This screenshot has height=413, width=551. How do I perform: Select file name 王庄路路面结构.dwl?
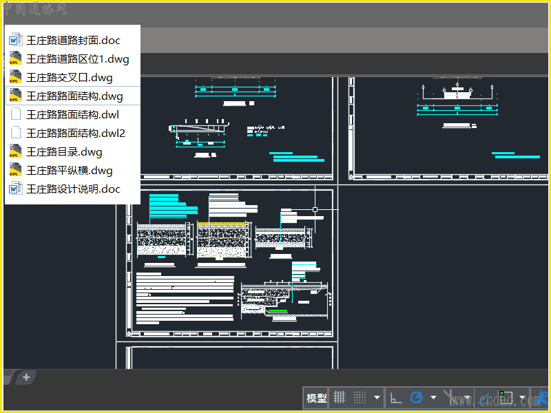pos(73,115)
